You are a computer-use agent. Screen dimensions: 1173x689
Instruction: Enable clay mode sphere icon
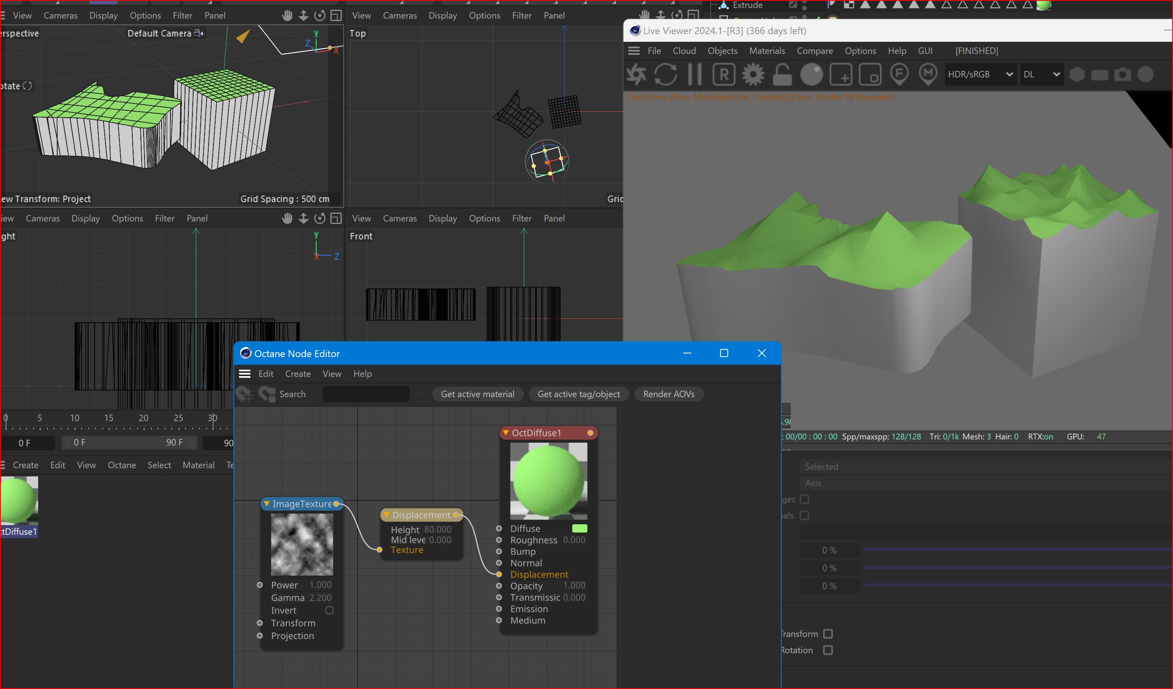811,74
